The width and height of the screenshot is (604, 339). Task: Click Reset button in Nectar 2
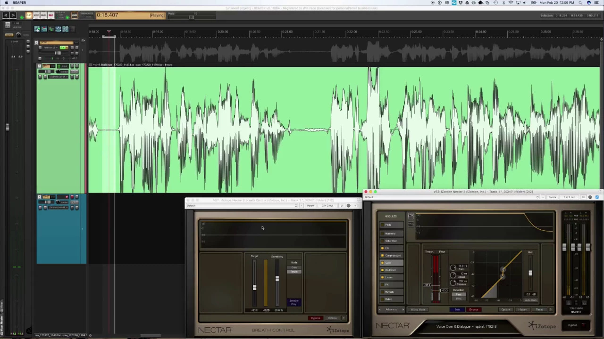539,309
